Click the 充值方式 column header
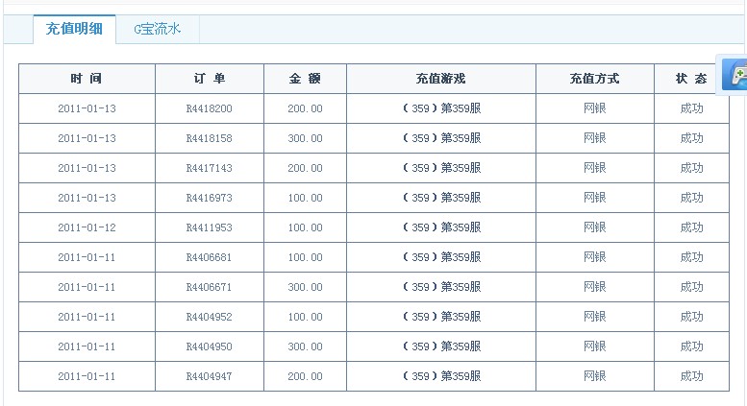 point(595,79)
